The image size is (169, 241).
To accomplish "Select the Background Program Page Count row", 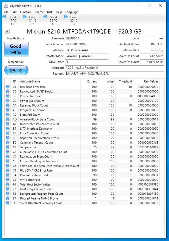I will 82,194.
